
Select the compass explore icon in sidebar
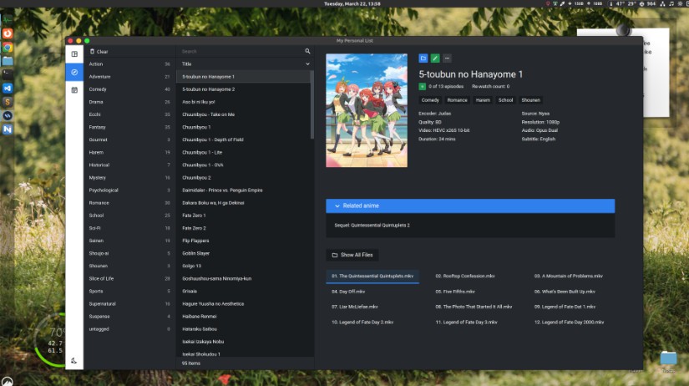74,73
